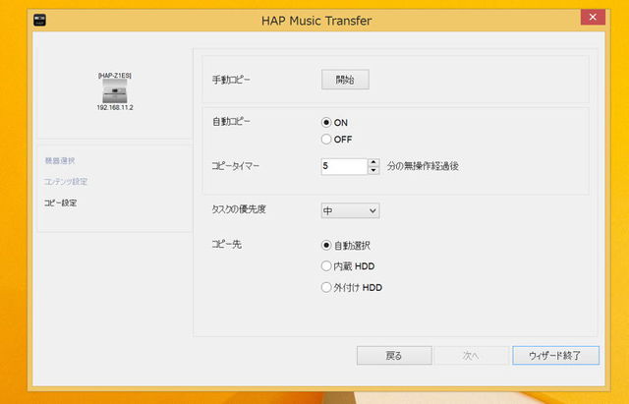
Task: Click the コピータイマー label
Action: pos(236,166)
